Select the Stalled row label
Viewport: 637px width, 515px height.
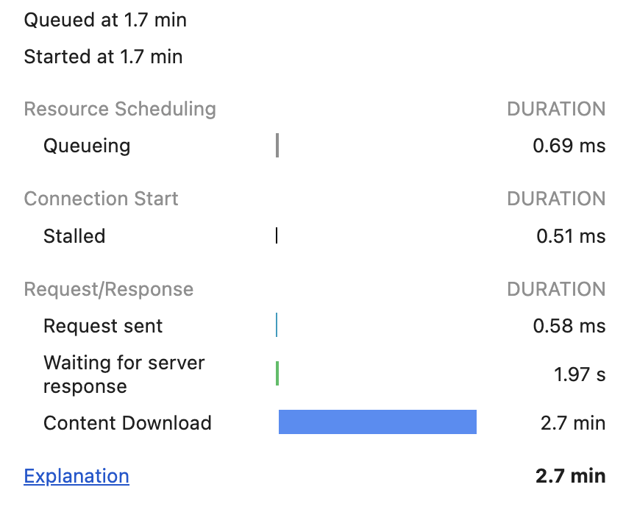(74, 236)
